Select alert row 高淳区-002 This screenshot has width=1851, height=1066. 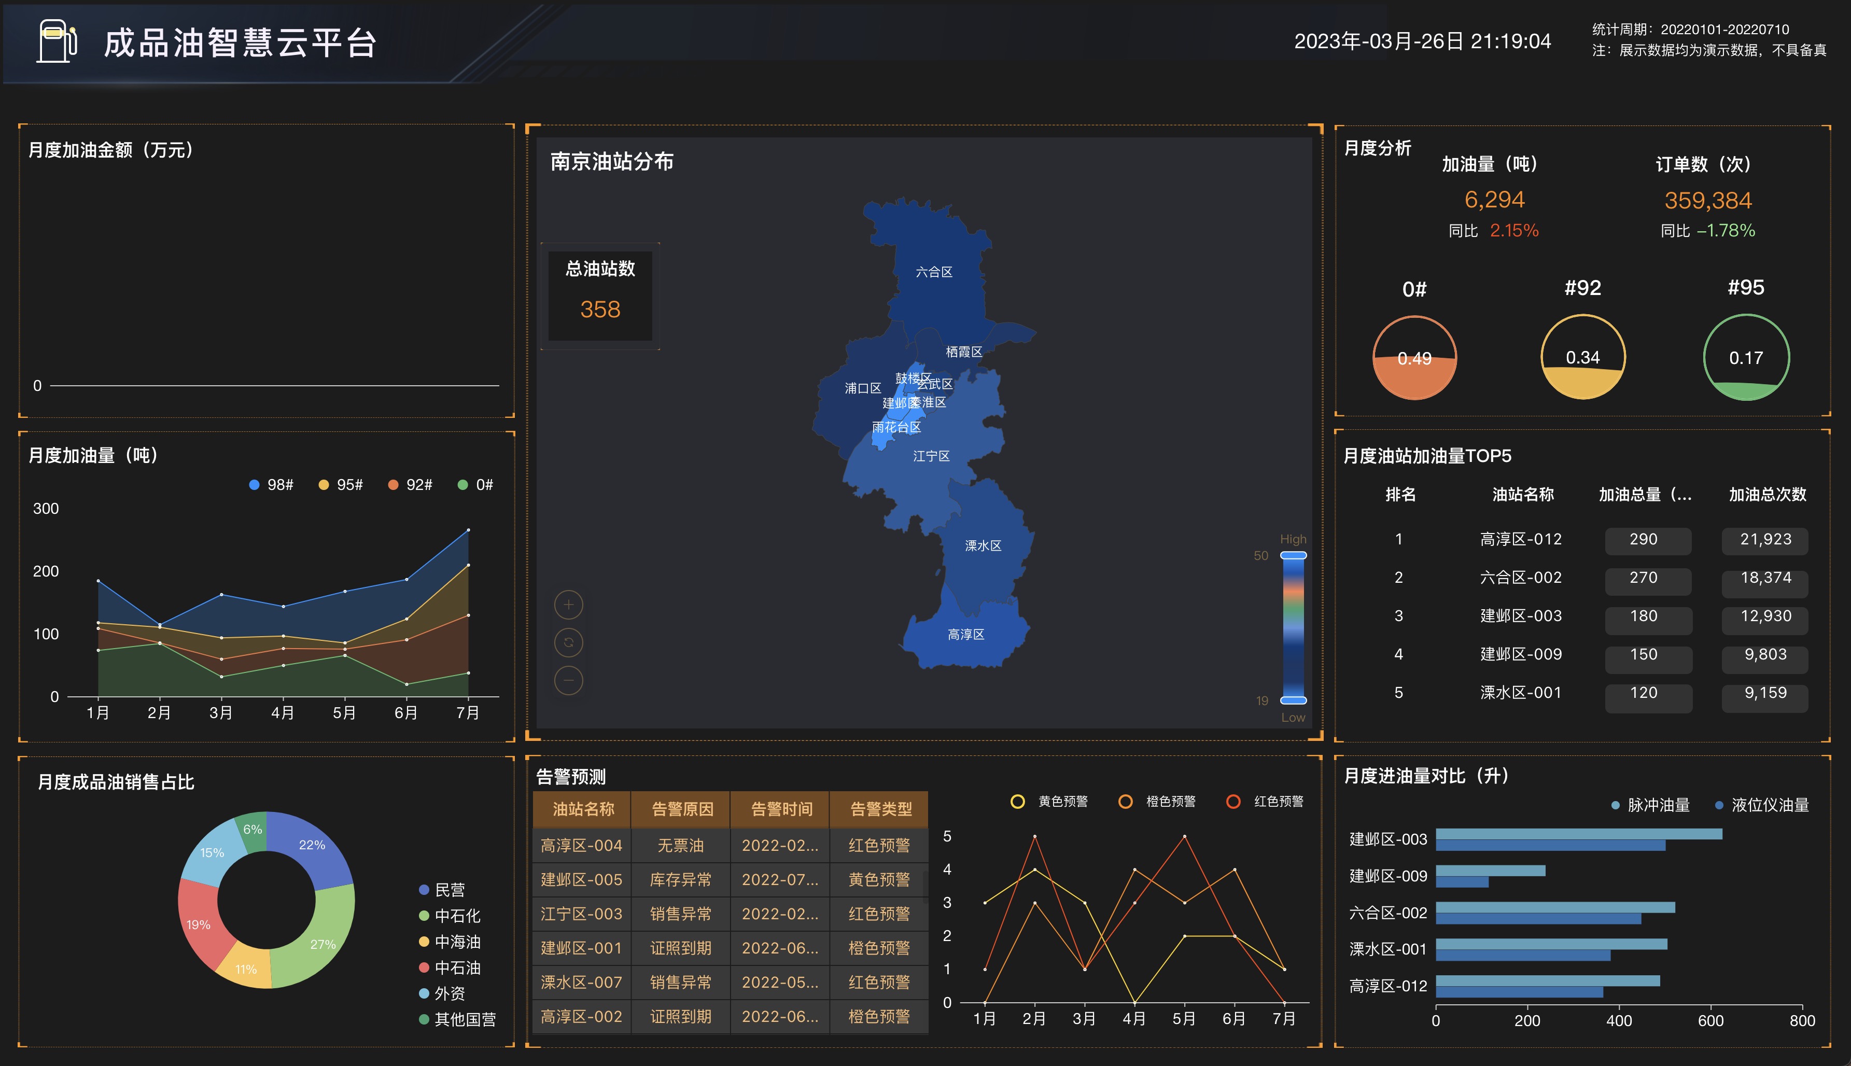pyautogui.click(x=731, y=1016)
